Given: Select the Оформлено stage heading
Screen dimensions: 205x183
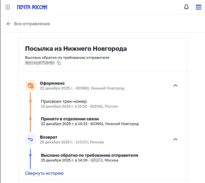Looking at the screenshot, I should click(x=52, y=83).
